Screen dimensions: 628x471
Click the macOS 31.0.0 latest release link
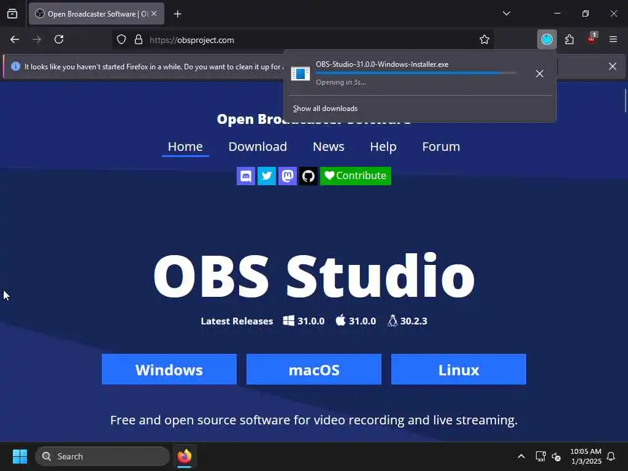[x=356, y=321]
